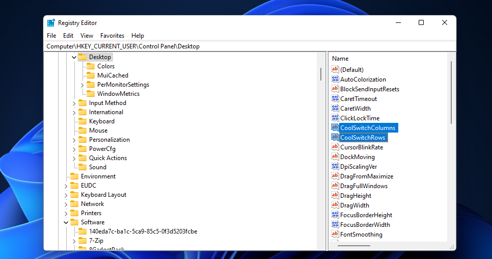
Task: Select the Environment key in tree
Action: [x=98, y=176]
